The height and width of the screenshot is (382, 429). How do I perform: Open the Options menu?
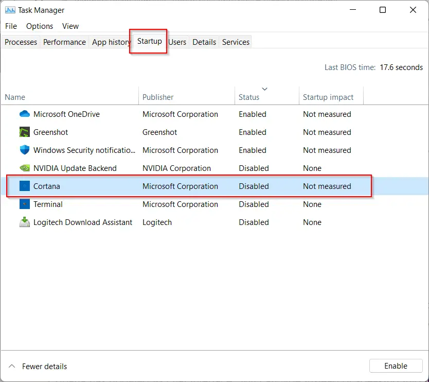coord(40,26)
